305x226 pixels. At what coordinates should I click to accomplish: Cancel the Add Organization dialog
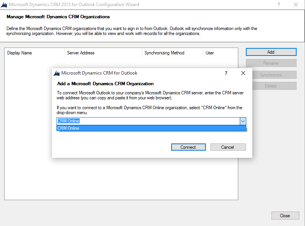pos(228,147)
